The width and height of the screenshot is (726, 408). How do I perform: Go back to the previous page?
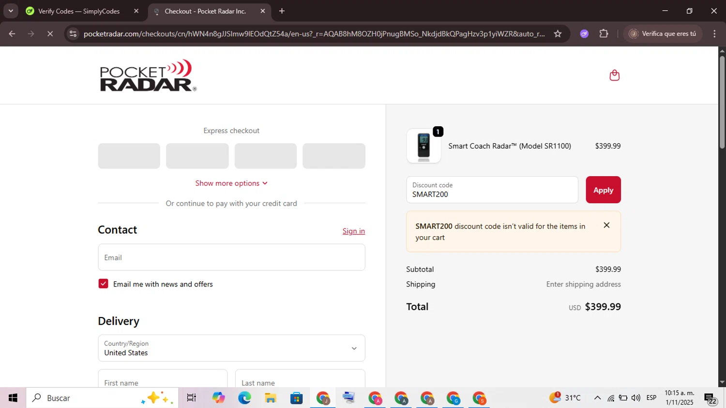12,33
